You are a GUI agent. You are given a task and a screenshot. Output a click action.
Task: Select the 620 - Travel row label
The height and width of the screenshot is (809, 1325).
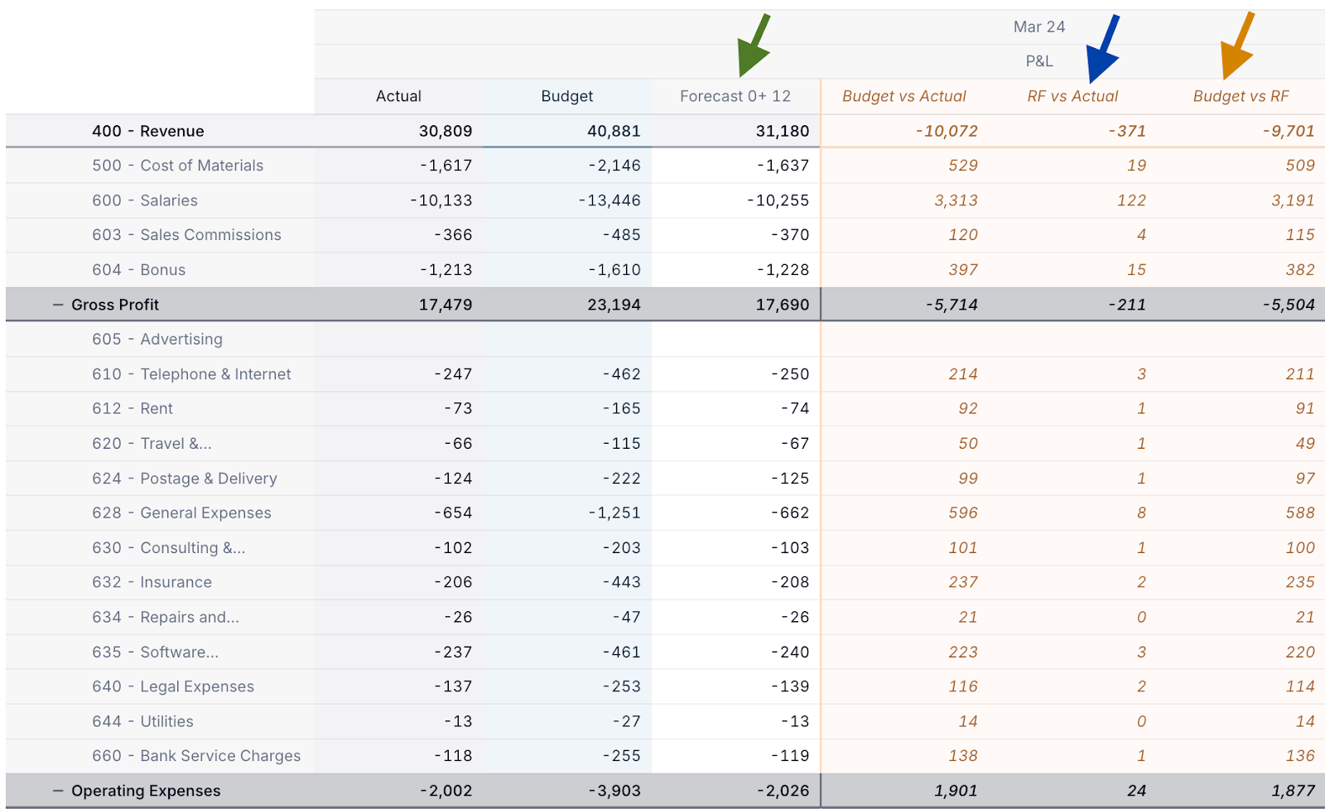click(152, 443)
